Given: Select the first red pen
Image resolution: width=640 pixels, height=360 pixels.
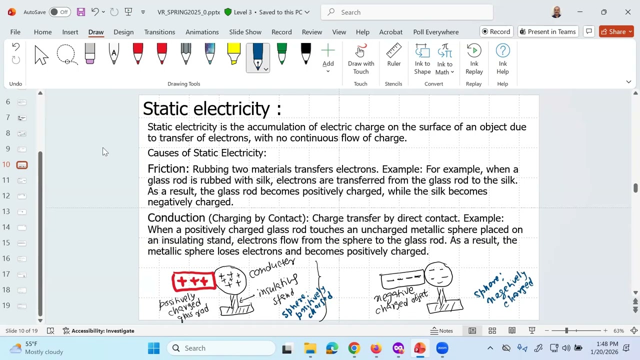Looking at the screenshot, I should coord(138,54).
